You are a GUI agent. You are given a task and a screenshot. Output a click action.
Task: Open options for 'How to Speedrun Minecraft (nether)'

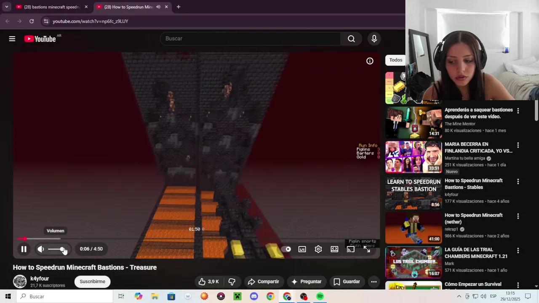coord(518,216)
